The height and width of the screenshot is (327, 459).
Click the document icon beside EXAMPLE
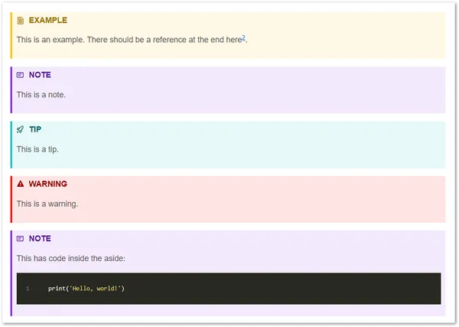(x=21, y=21)
